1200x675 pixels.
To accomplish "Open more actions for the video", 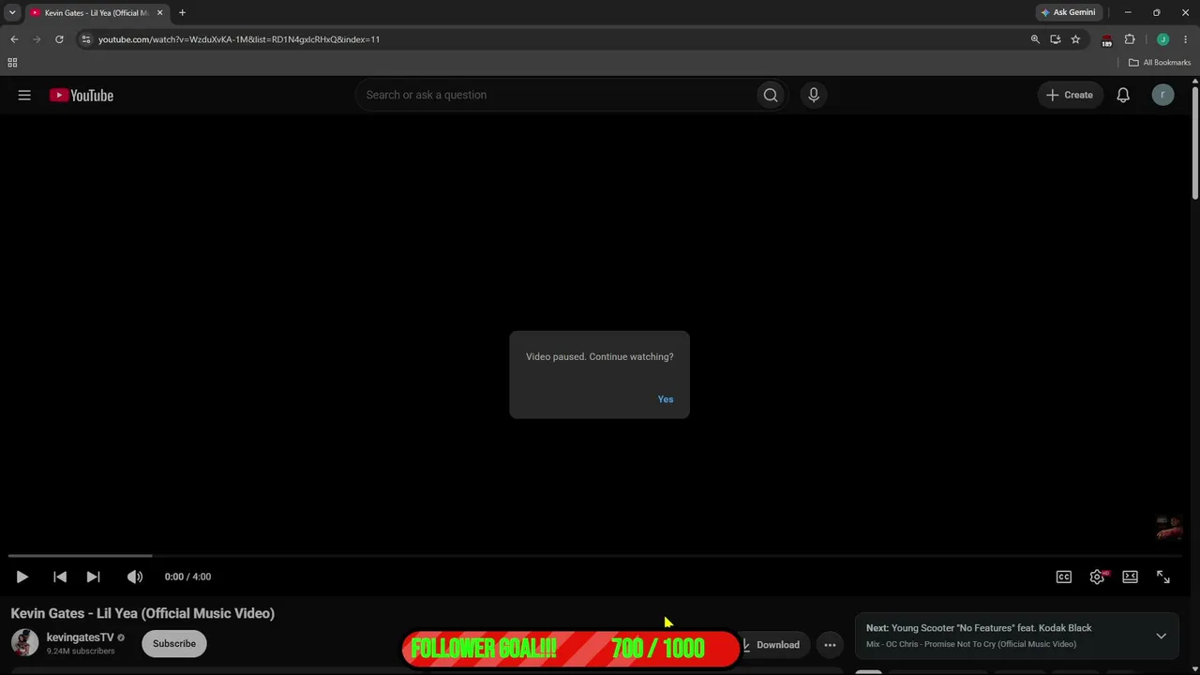I will [830, 645].
